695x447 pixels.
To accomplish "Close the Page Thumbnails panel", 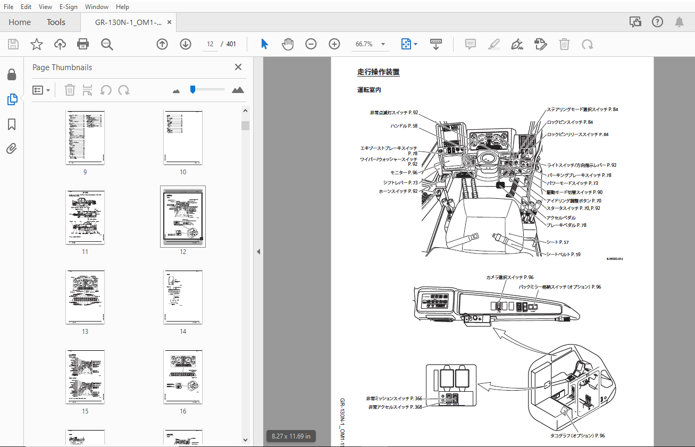I will pos(238,67).
